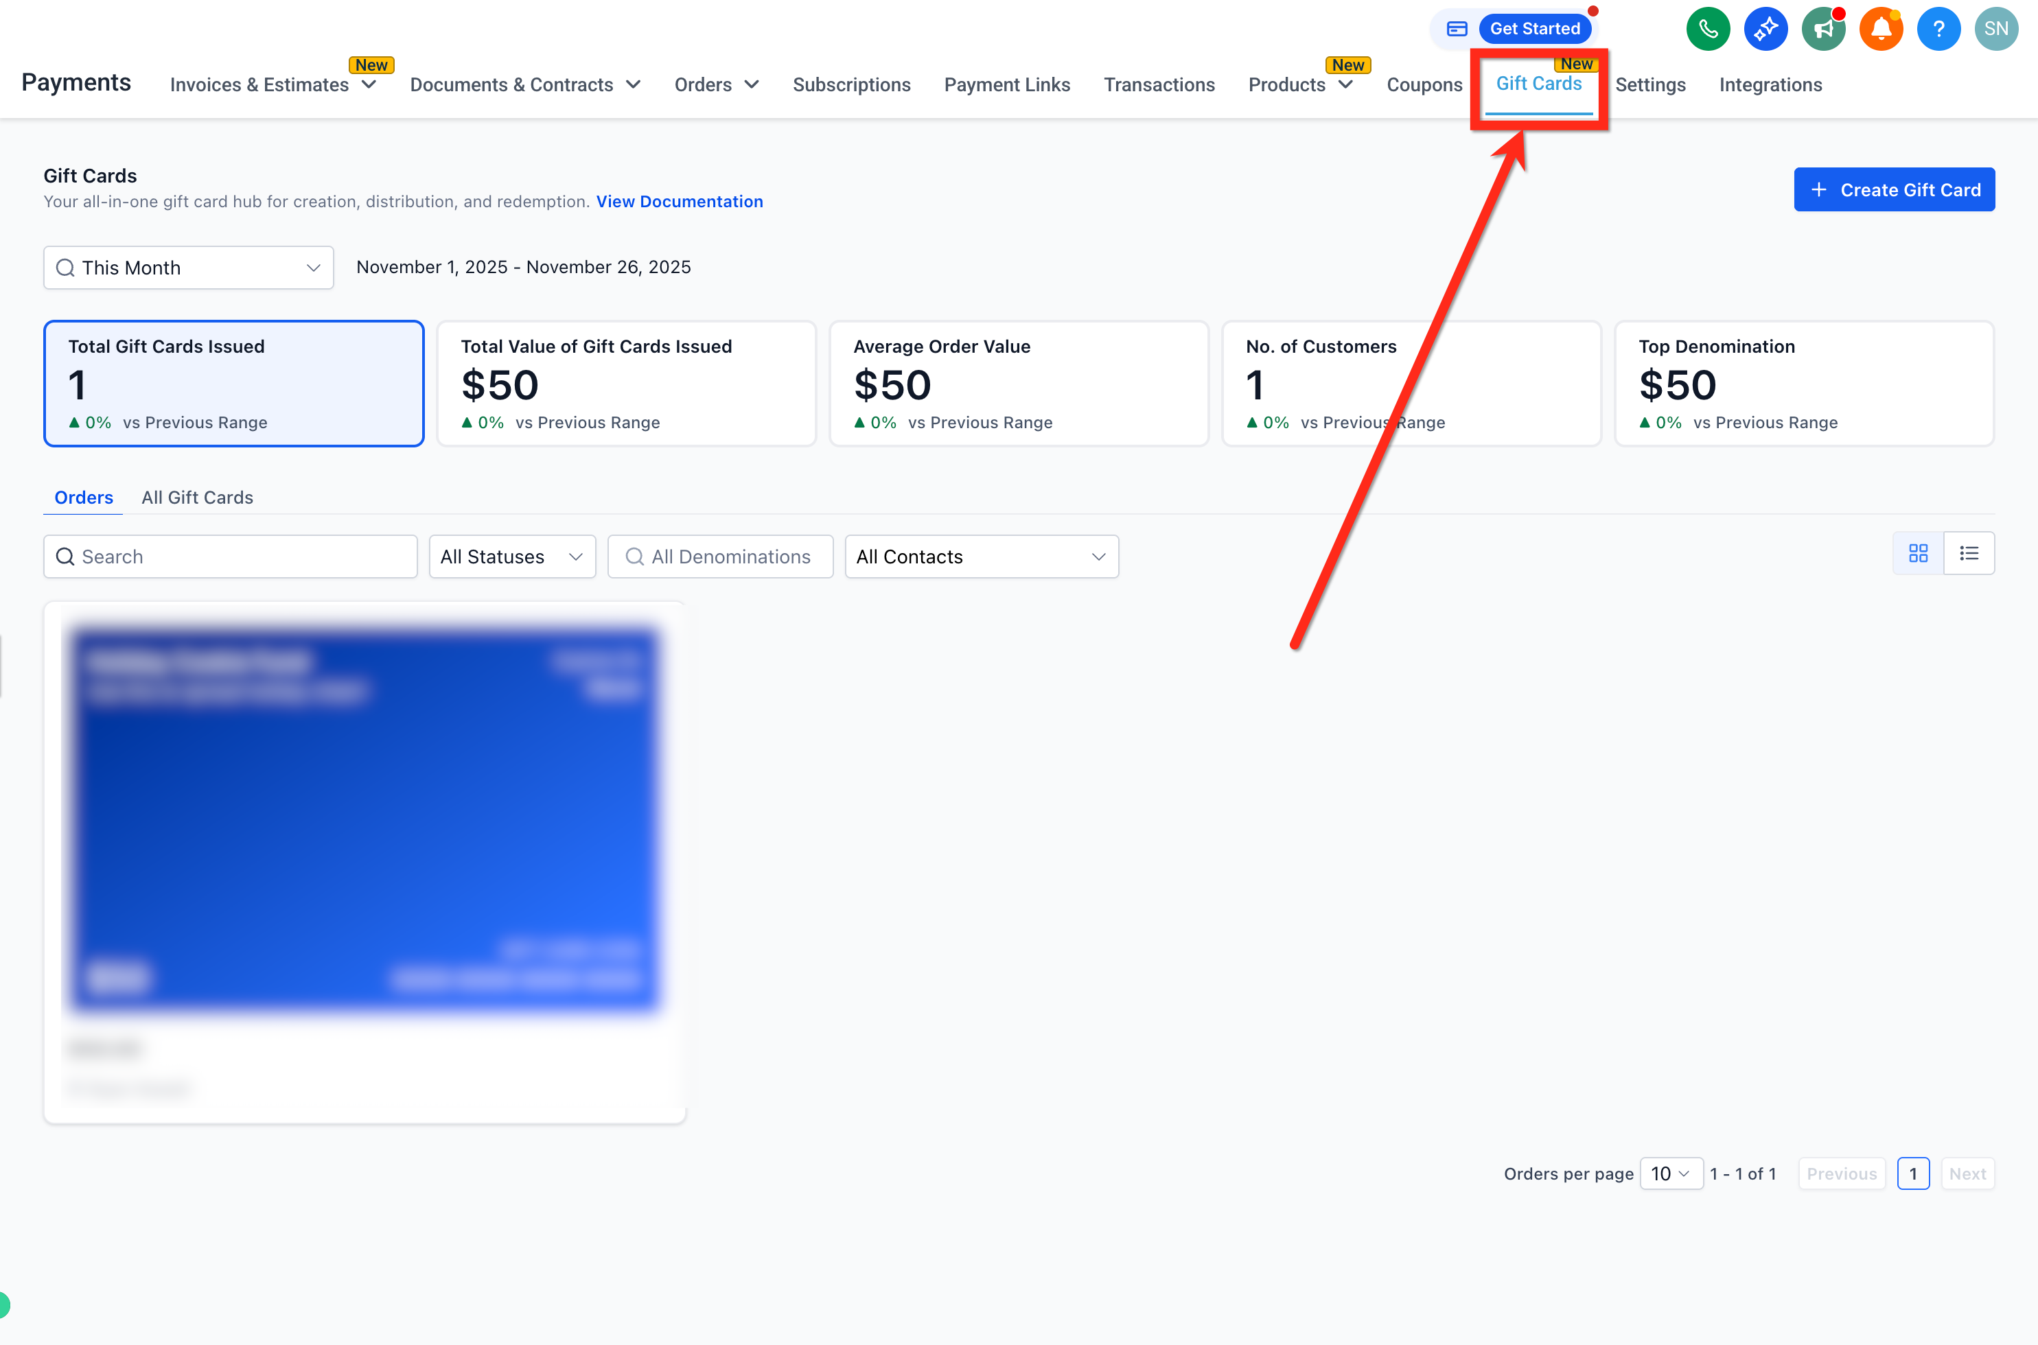Switch to list view layout
Viewport: 2038px width, 1345px height.
[x=1969, y=553]
